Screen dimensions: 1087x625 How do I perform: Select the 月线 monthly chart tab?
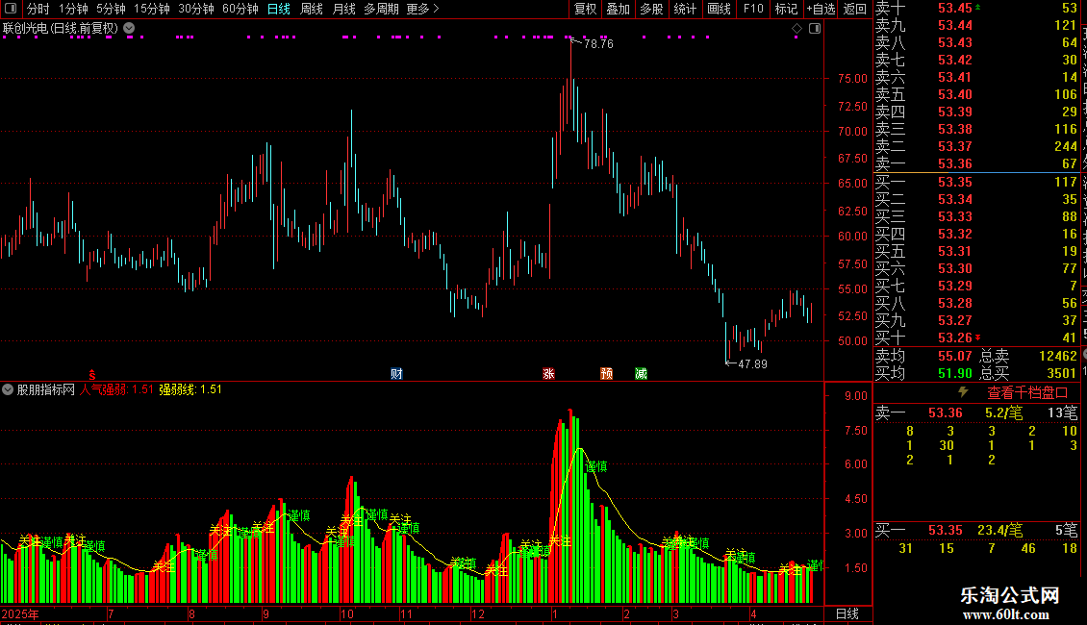pyautogui.click(x=343, y=9)
